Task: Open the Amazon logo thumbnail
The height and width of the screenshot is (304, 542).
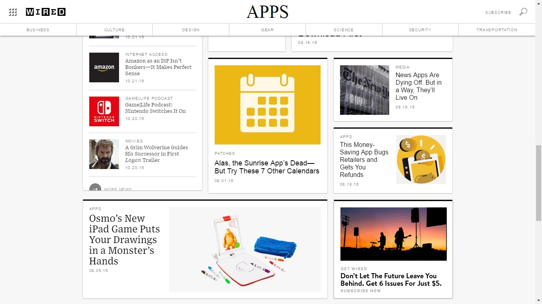Action: pos(104,67)
